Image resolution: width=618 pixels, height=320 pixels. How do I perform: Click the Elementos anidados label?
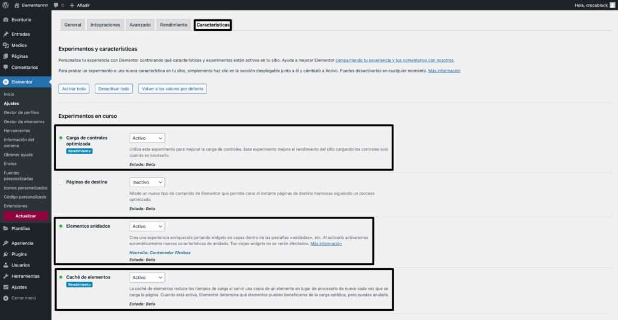pyautogui.click(x=88, y=226)
